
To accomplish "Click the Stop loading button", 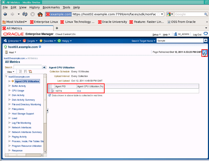I will pos(32,14).
